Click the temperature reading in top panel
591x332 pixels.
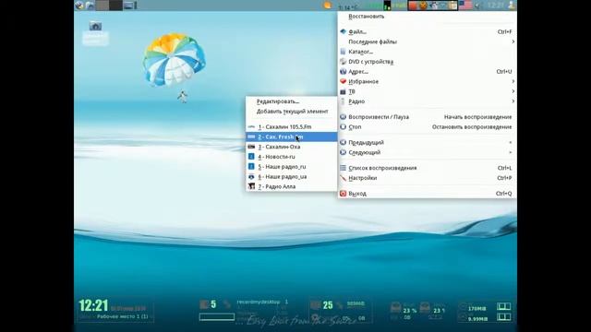(347, 6)
